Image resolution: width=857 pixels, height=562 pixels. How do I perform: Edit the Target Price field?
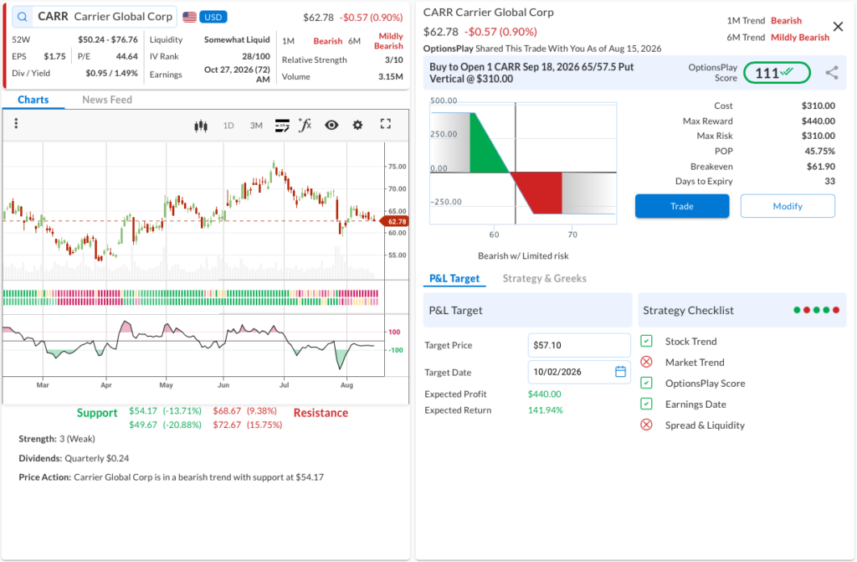[579, 345]
